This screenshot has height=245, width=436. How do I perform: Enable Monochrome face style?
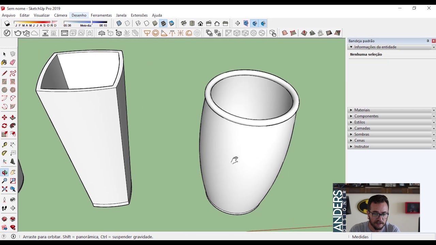[171, 23]
